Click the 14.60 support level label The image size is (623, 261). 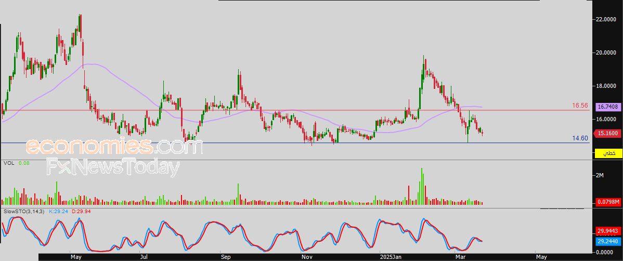[x=580, y=138]
